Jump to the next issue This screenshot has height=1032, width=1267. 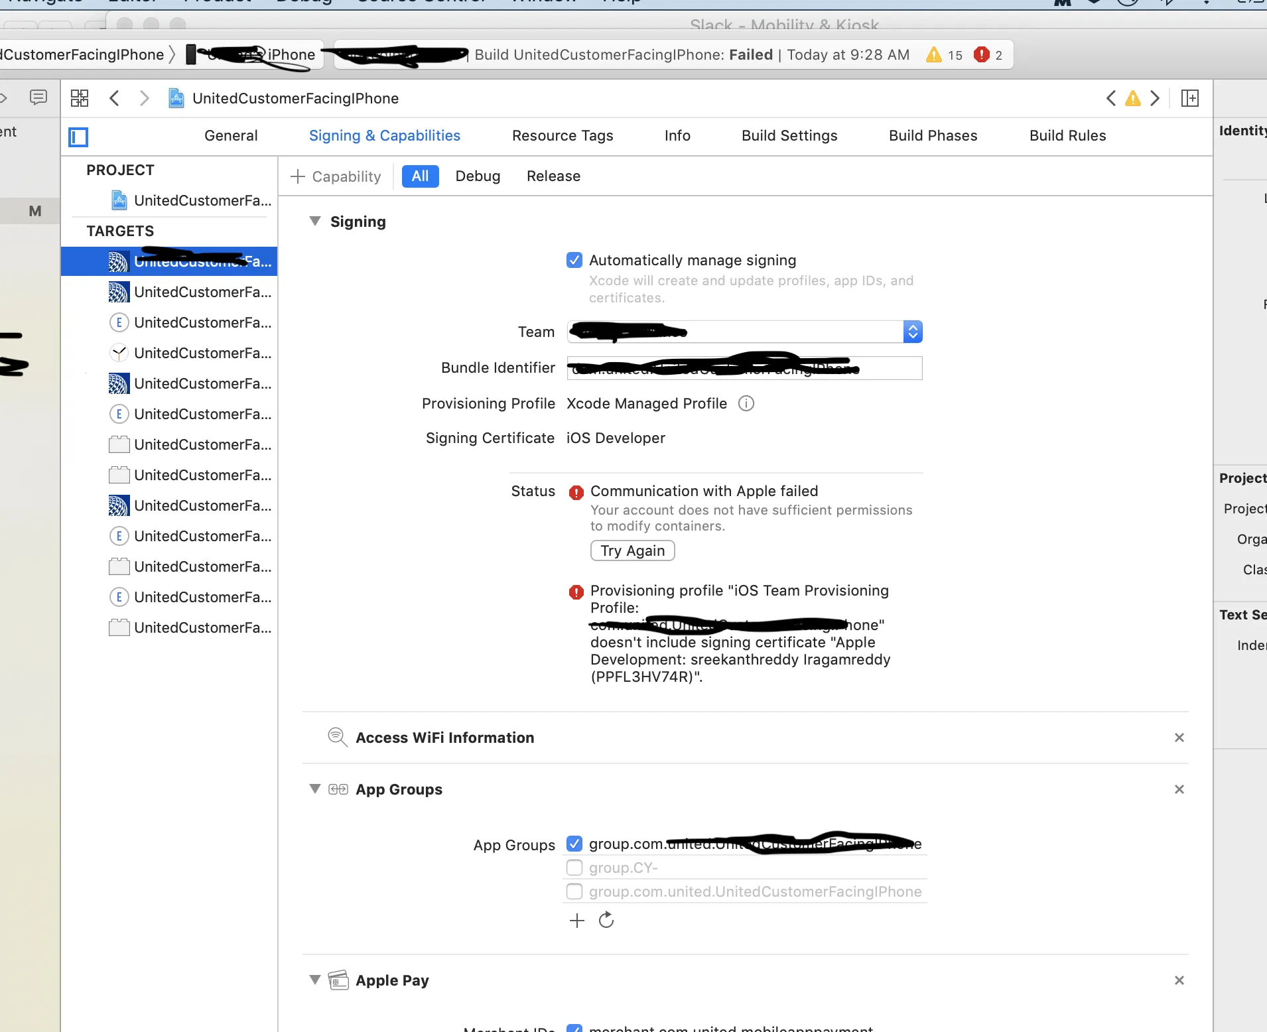[1155, 98]
